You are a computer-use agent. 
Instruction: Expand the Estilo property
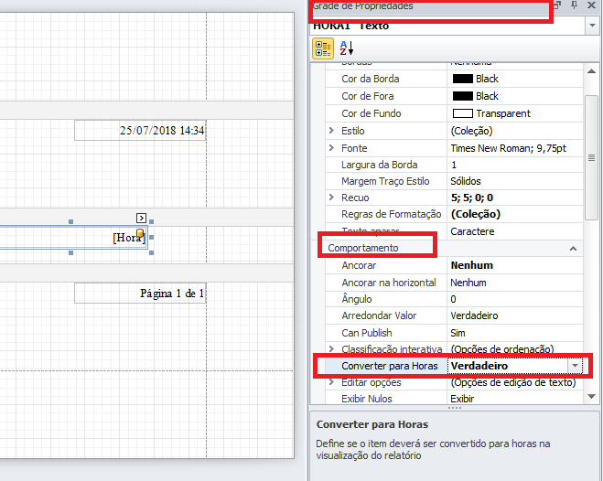(x=331, y=131)
